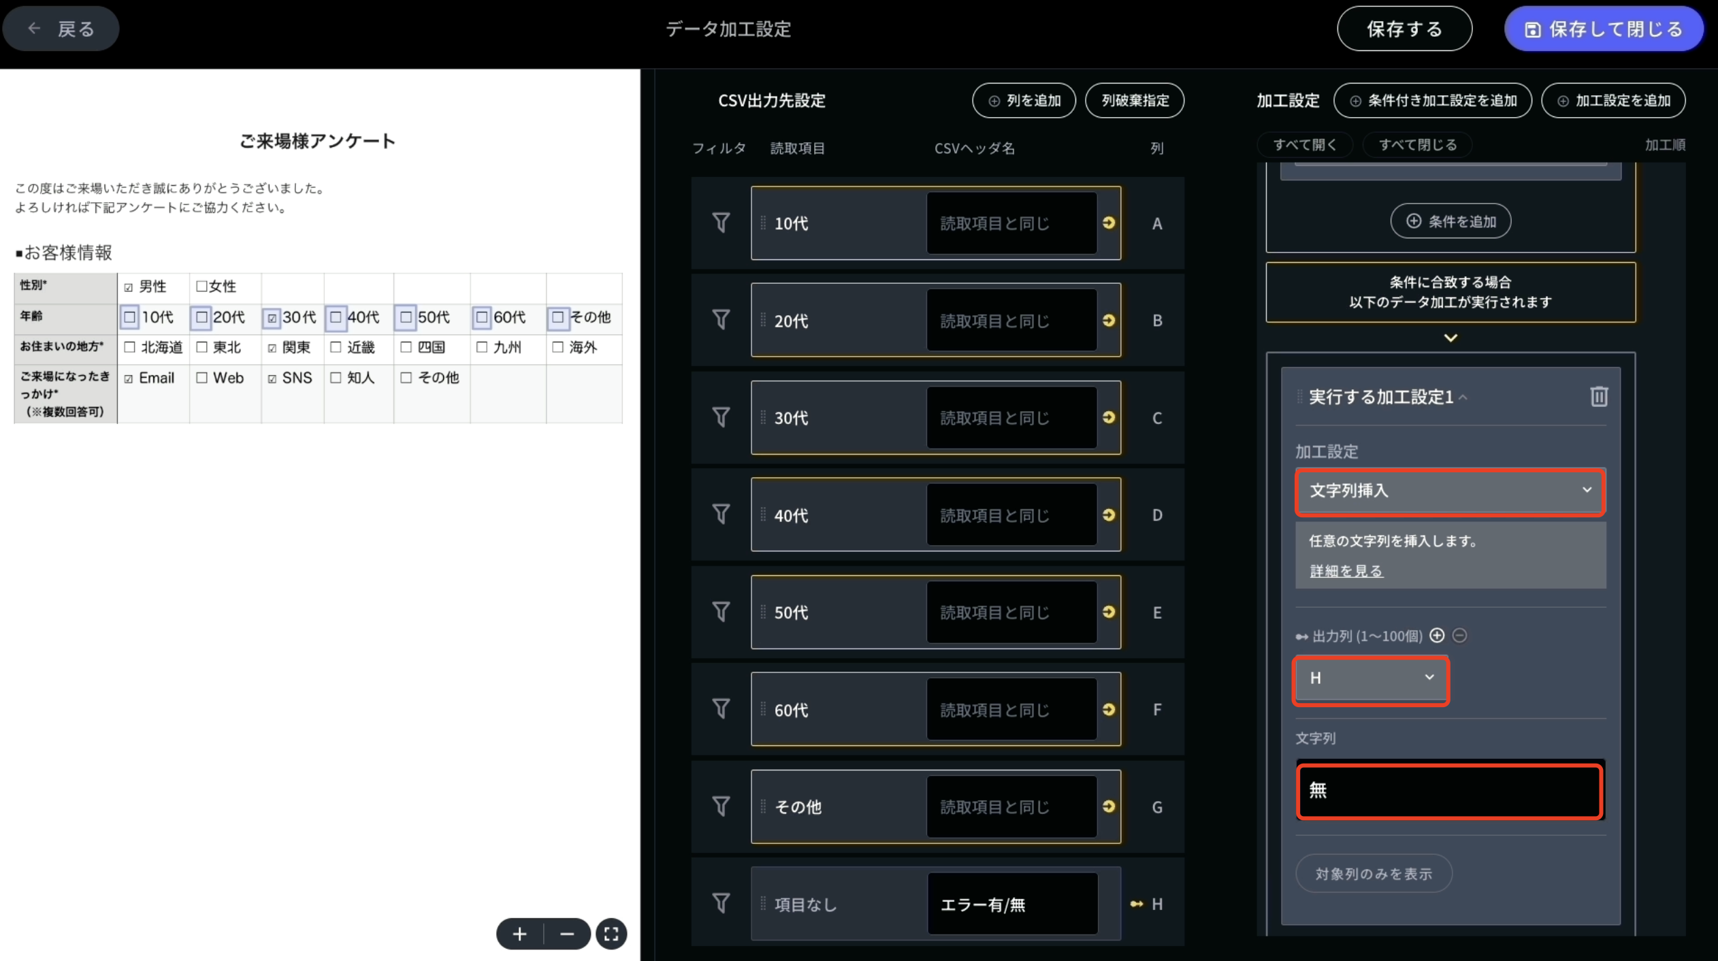Check the 女性 checkbox in the survey
Screen dimensions: 1718x961
tap(200, 286)
